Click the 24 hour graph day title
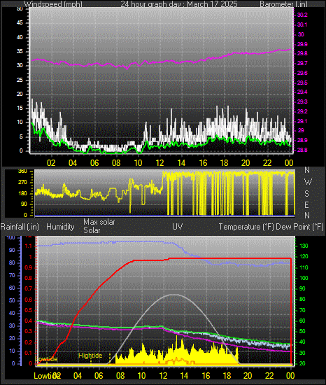 coord(179,3)
